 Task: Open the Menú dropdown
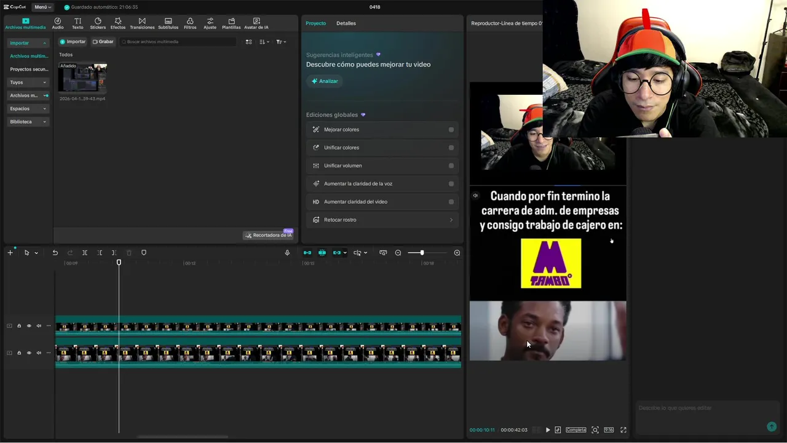42,7
